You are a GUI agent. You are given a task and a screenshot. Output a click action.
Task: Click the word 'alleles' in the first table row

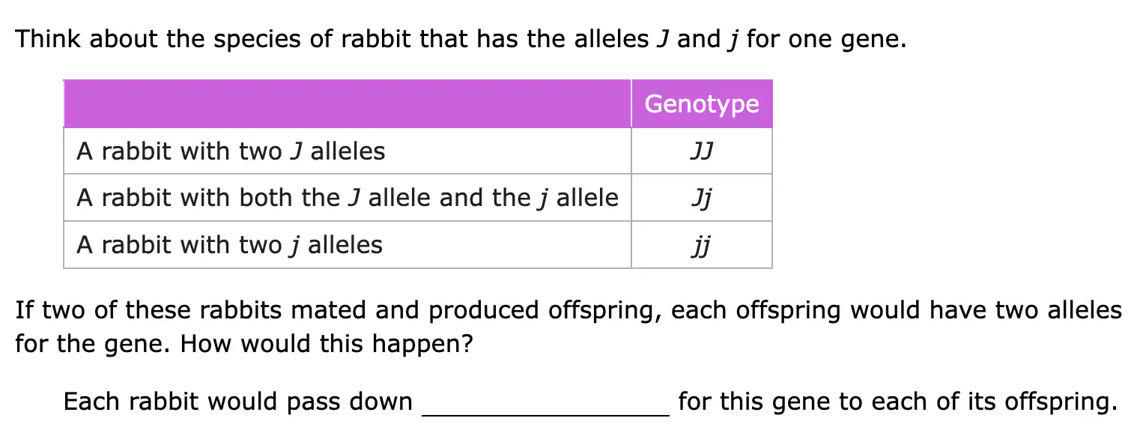tap(348, 151)
